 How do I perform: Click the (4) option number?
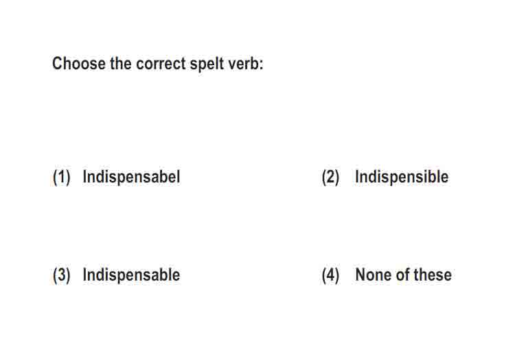click(330, 275)
